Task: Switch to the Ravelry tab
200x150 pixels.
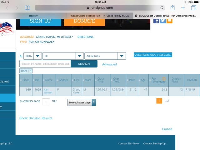Action: [33, 16]
